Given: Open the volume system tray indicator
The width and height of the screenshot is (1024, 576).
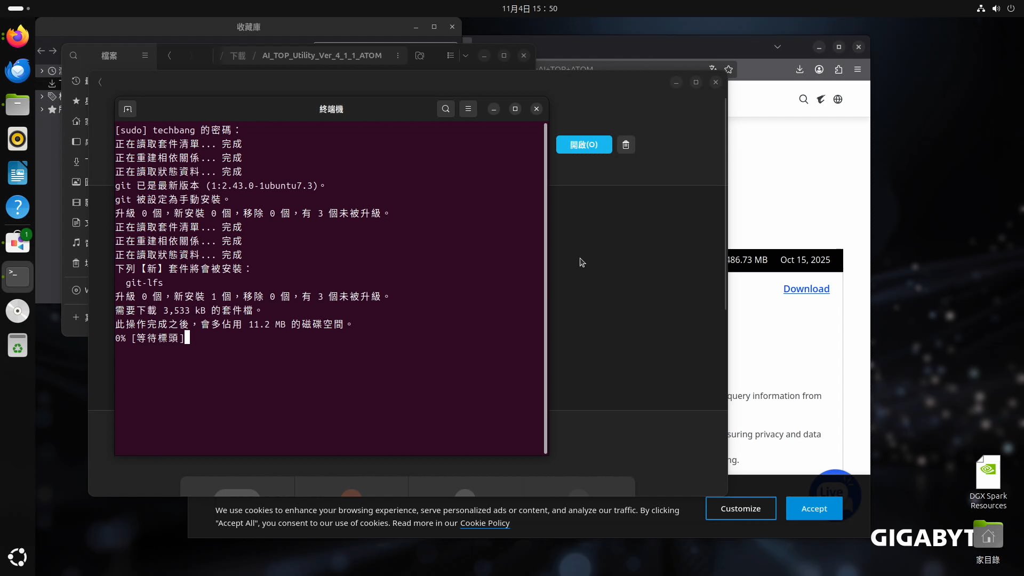Looking at the screenshot, I should (x=996, y=9).
